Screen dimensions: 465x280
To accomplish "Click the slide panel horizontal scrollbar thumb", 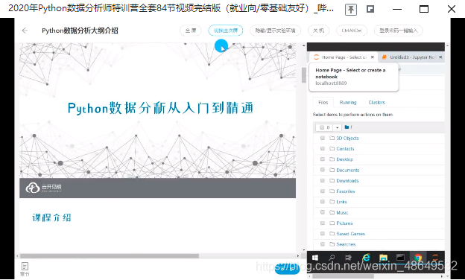I will coord(110,255).
